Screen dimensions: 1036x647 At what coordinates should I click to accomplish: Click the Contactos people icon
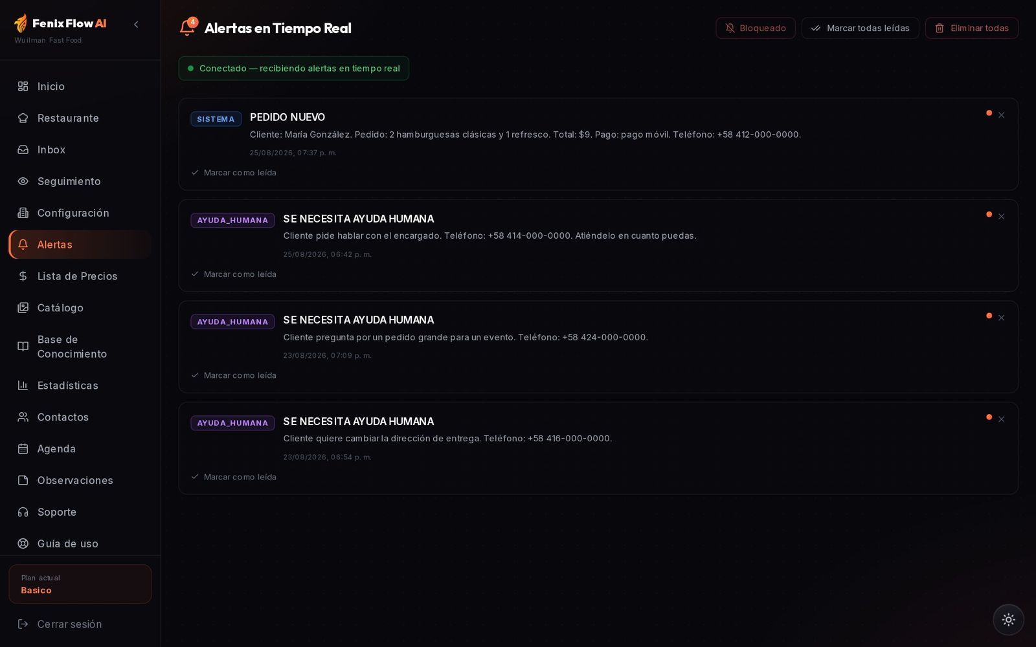(x=23, y=417)
